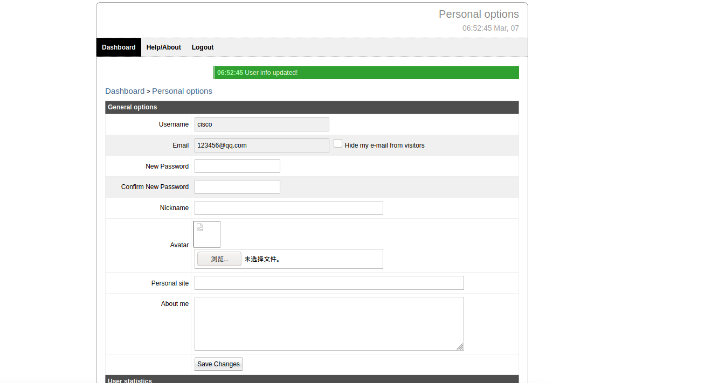The height and width of the screenshot is (383, 705).
Task: Click the avatar file browse button
Action: 219,259
